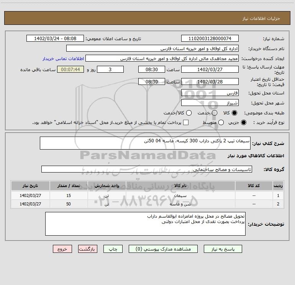Click the date 1402/03/27 in سیمان row
The image size is (295, 285).
pyautogui.click(x=30, y=195)
